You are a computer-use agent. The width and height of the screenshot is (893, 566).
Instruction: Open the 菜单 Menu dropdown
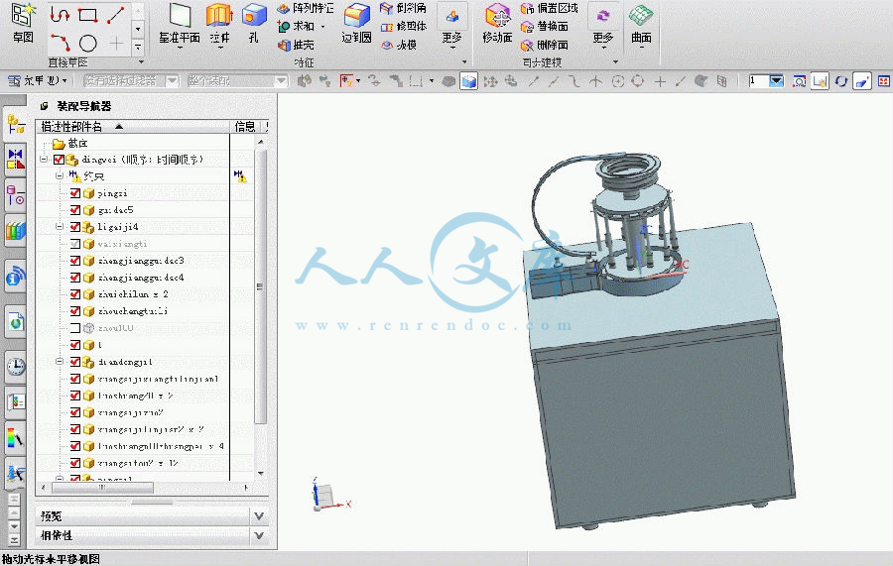pos(38,81)
